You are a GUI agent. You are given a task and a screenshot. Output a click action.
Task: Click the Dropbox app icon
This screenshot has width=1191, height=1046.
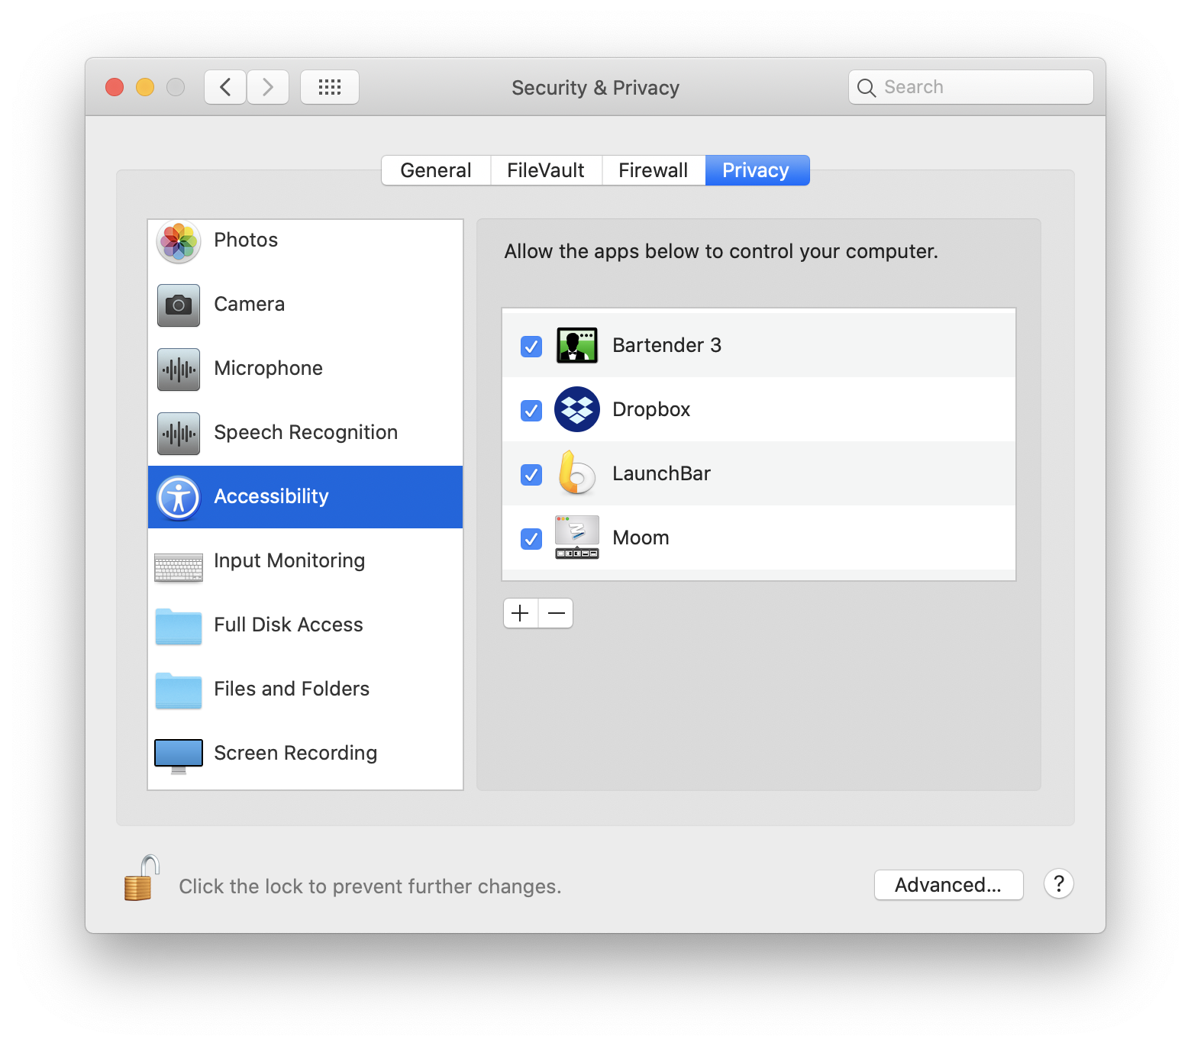[x=577, y=409]
